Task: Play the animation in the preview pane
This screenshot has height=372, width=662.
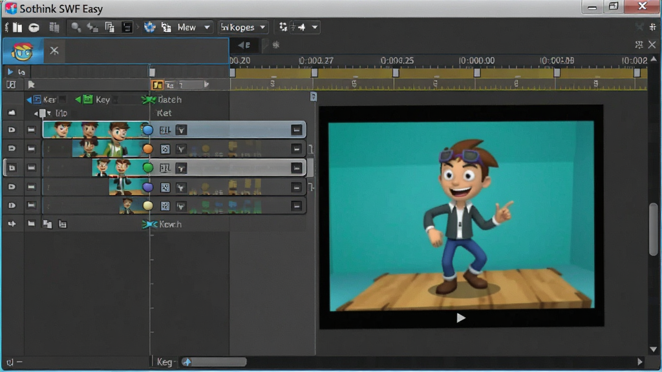Action: 460,318
